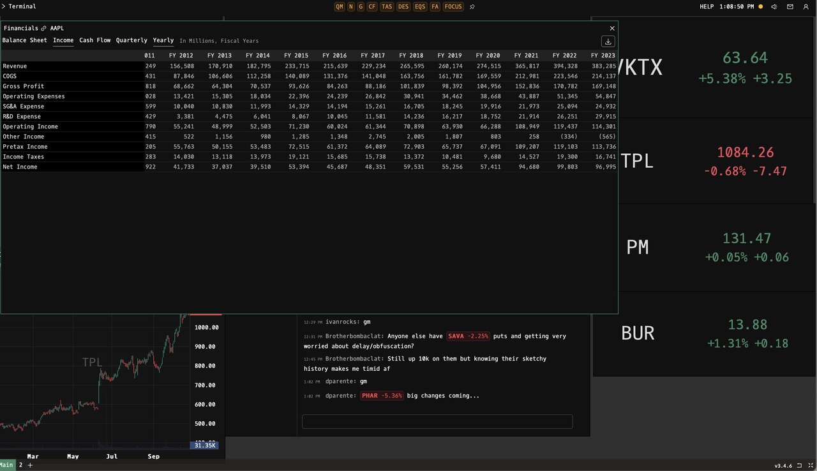
Task: Click Other Income value (334)
Action: pyautogui.click(x=569, y=137)
